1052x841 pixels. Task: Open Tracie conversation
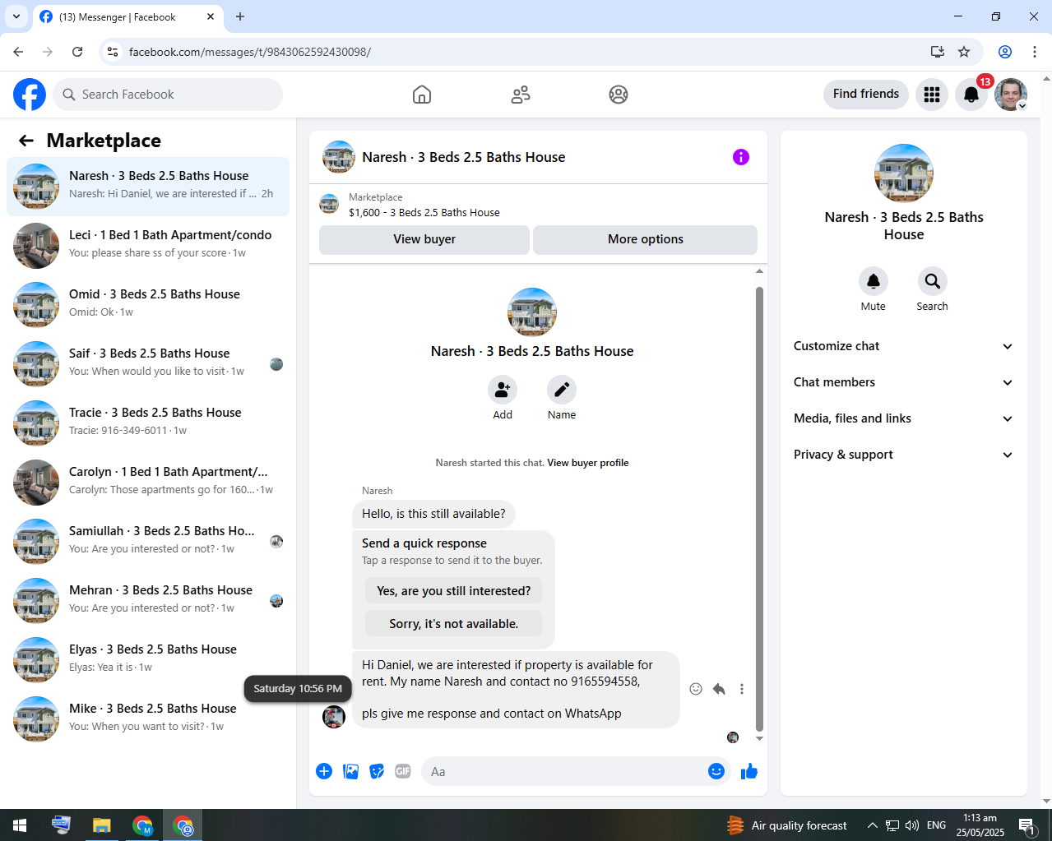tap(148, 423)
